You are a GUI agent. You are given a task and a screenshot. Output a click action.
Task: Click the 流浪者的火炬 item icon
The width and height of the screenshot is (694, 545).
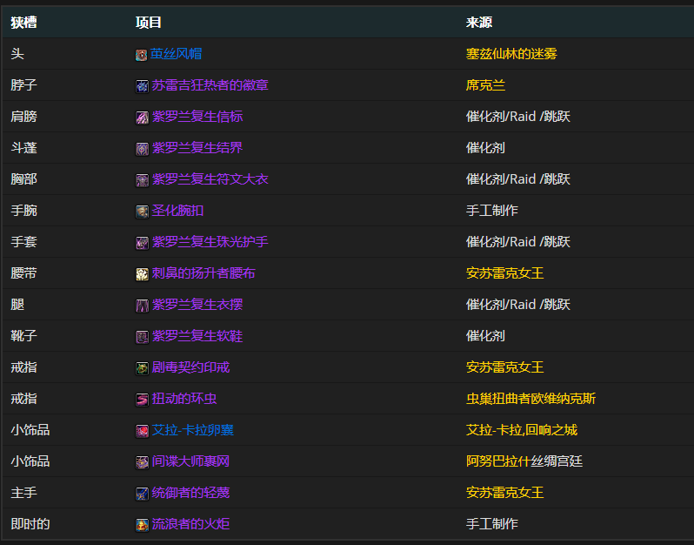coord(142,525)
